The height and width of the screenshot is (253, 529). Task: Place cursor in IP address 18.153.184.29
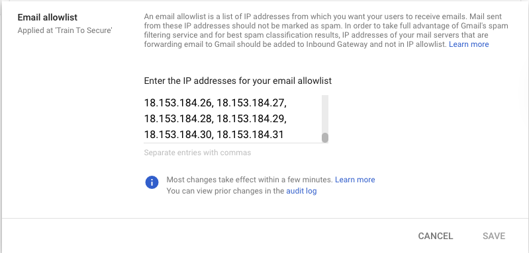click(x=251, y=119)
